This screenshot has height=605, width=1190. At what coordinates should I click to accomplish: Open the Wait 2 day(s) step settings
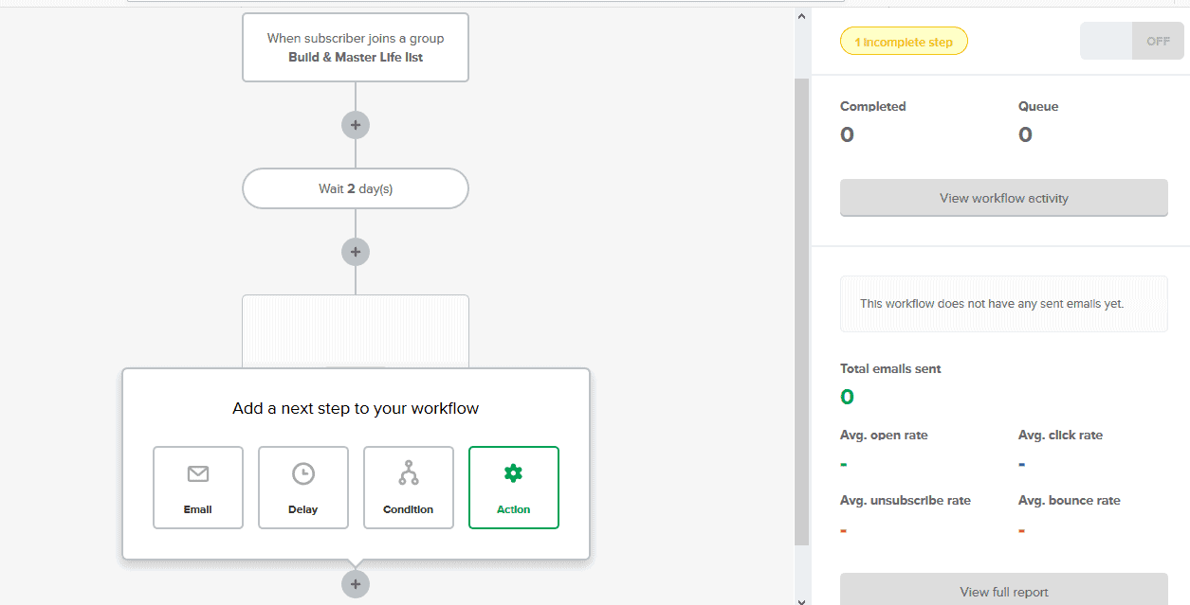(x=355, y=188)
